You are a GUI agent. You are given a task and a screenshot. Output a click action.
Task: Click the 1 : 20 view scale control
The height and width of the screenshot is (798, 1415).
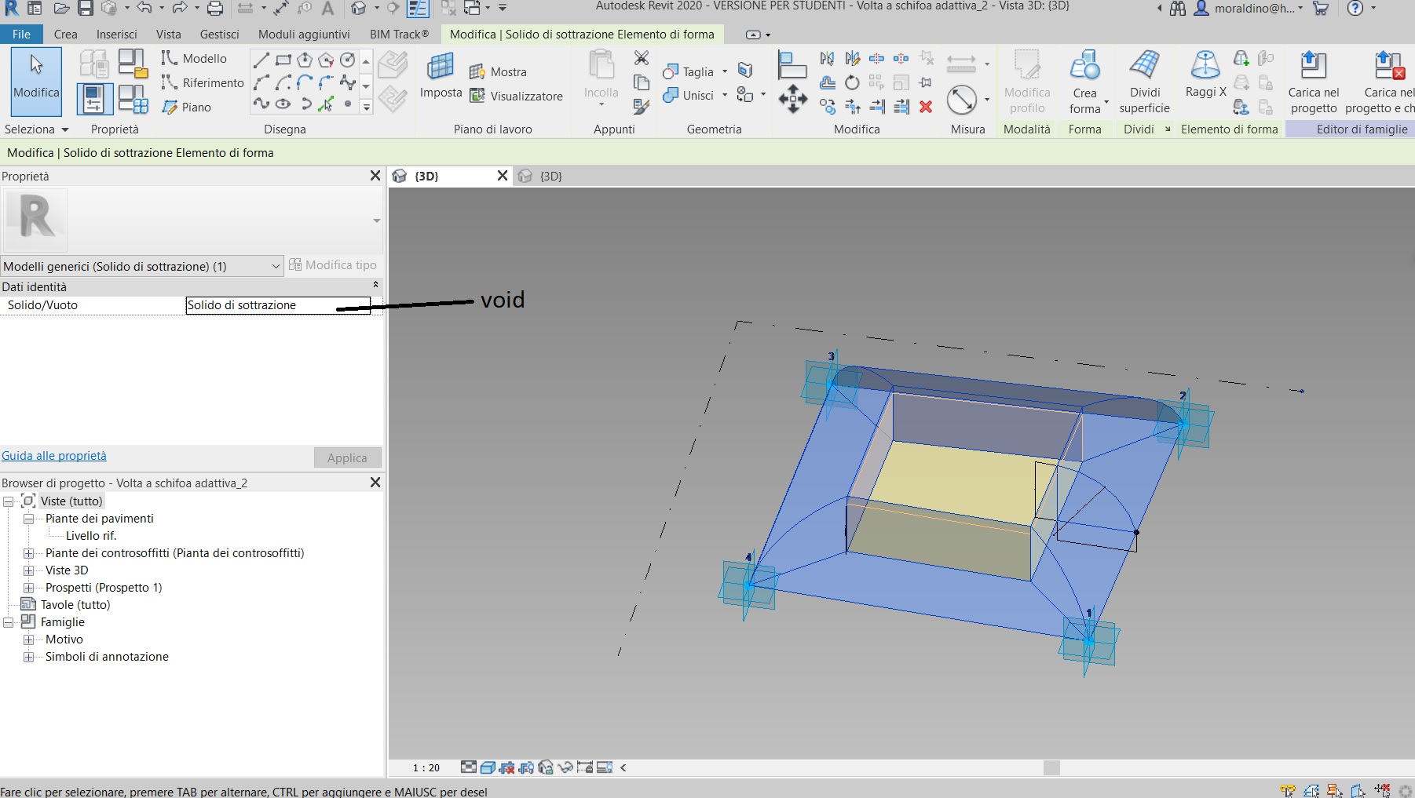coord(426,767)
